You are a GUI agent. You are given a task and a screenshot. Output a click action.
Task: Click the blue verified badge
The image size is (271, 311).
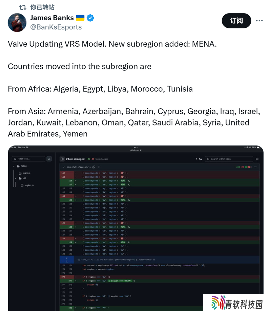coord(90,18)
